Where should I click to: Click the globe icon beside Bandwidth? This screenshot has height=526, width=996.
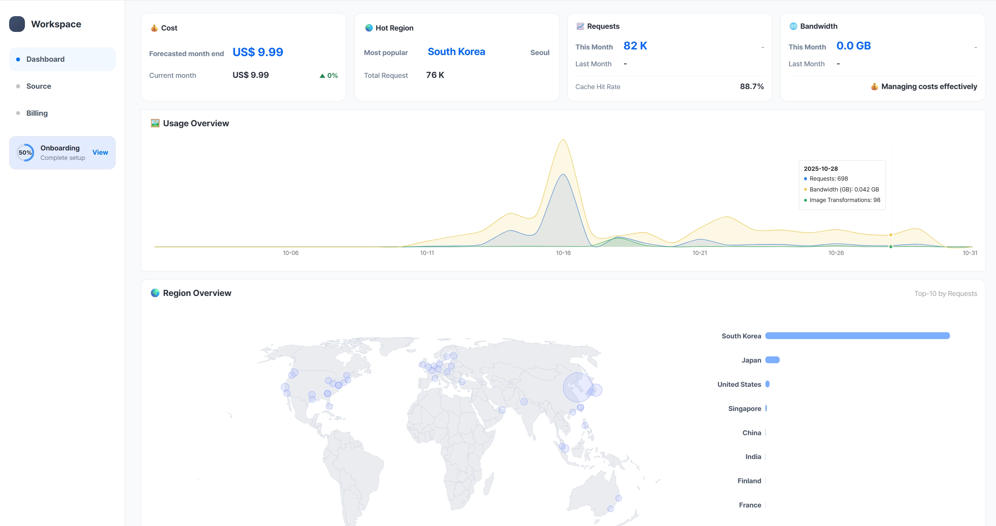[x=794, y=26]
